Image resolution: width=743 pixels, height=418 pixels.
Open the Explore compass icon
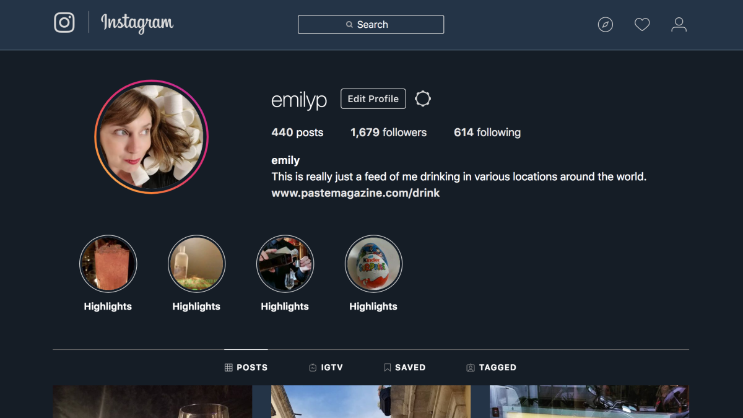point(606,25)
